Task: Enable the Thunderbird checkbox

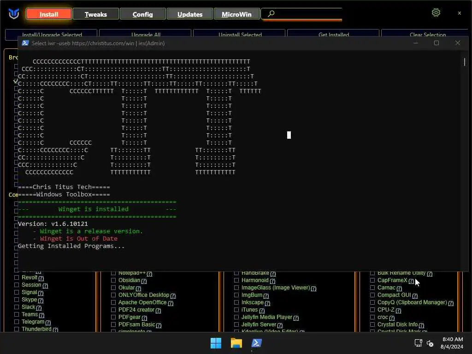Action: tap(17, 329)
